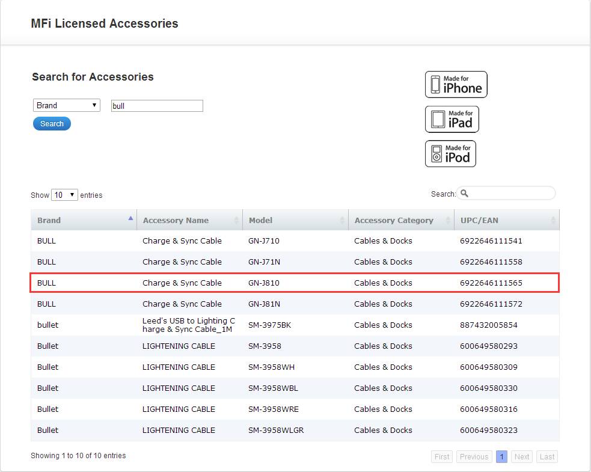The height and width of the screenshot is (472, 591).
Task: Click the Search for Accessories heading
Action: click(93, 77)
